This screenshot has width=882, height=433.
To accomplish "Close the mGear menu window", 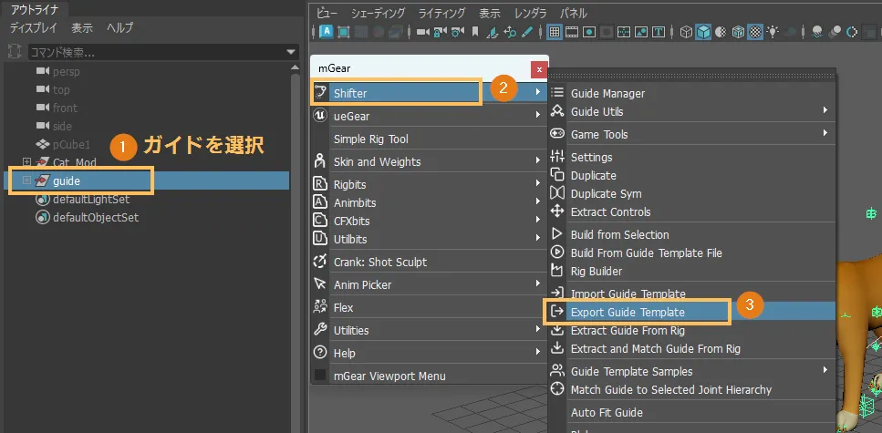I will pyautogui.click(x=539, y=68).
